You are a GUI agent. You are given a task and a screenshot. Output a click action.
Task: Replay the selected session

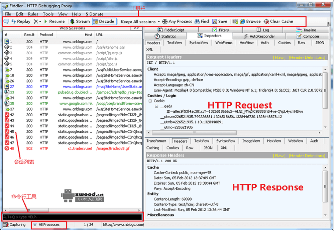21,21
